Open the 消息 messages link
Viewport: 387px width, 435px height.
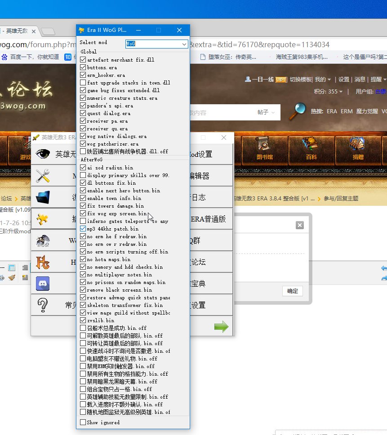tap(360, 80)
